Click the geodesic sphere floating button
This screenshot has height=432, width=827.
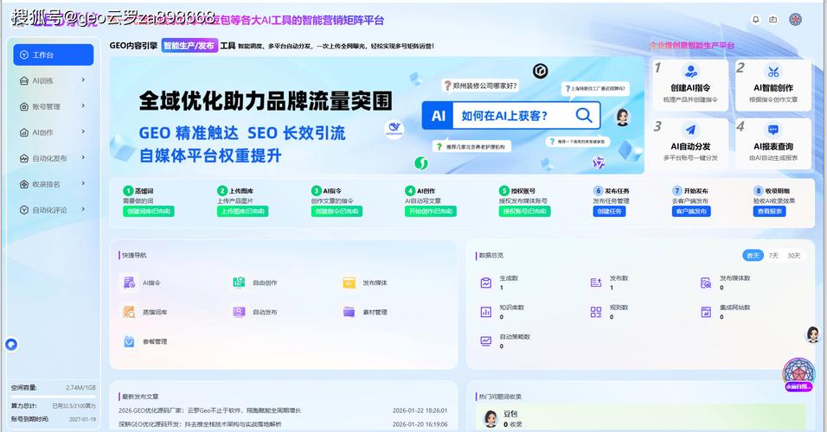coord(798,375)
